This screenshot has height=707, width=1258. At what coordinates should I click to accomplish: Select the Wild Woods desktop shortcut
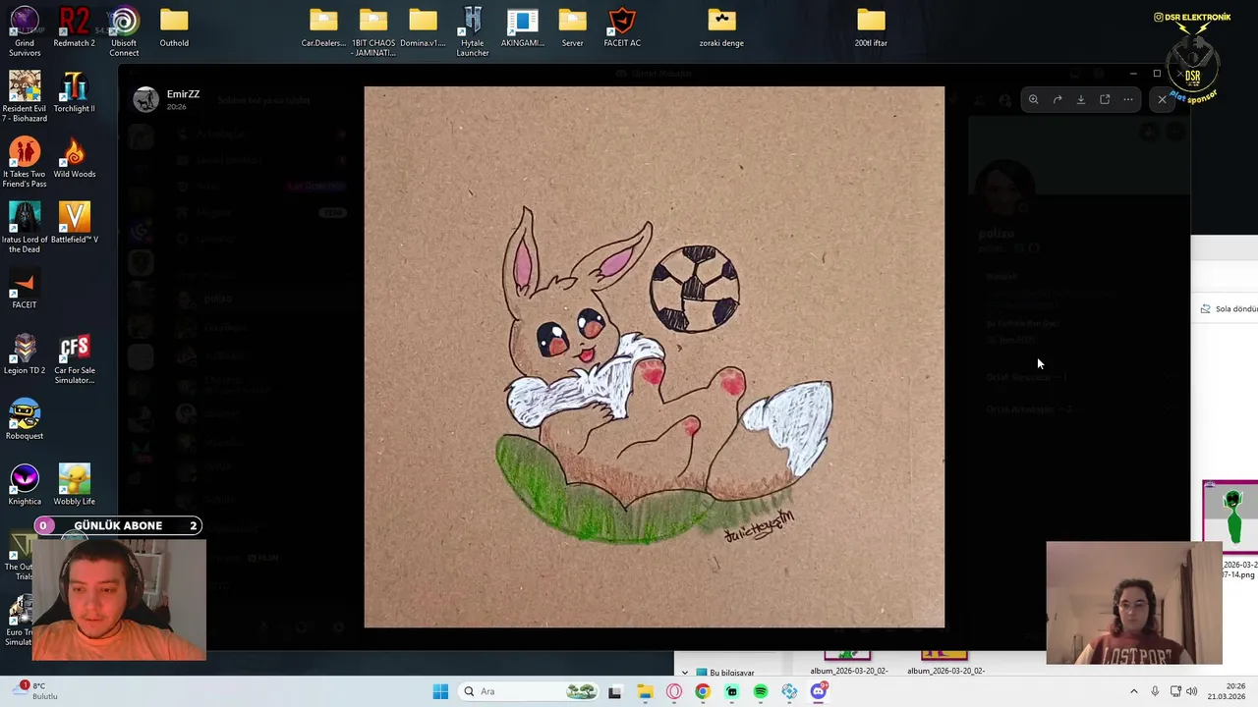point(75,159)
